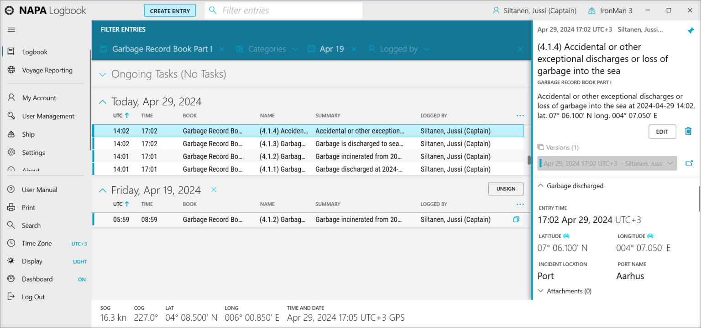Toggle Dashboard ON setting
The width and height of the screenshot is (701, 328).
tap(82, 279)
